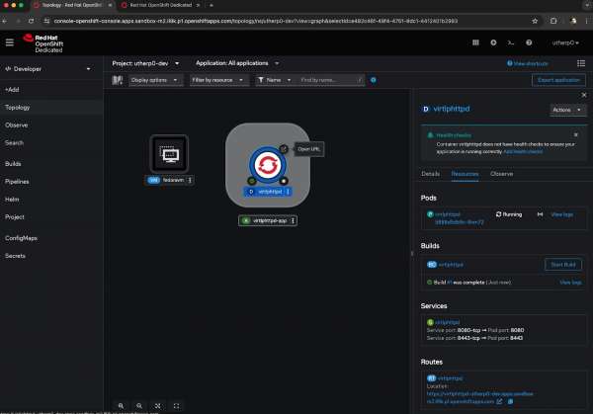Select Builds in the left navigation

point(14,163)
